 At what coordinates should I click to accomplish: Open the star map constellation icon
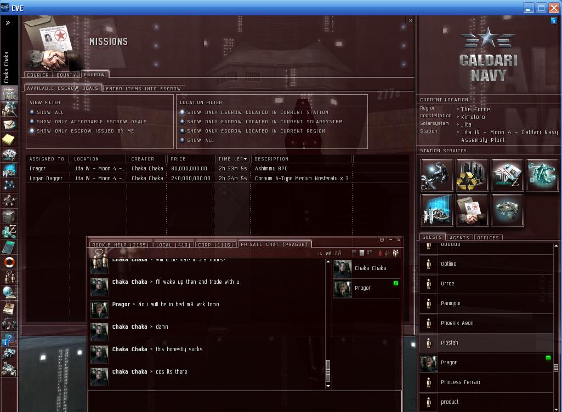pos(9,185)
